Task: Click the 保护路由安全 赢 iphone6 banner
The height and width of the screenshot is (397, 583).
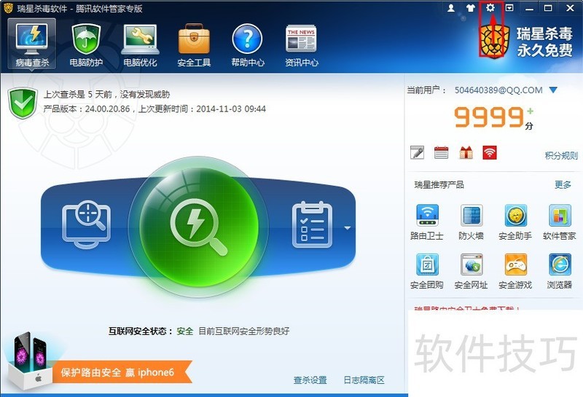Action: tap(122, 372)
